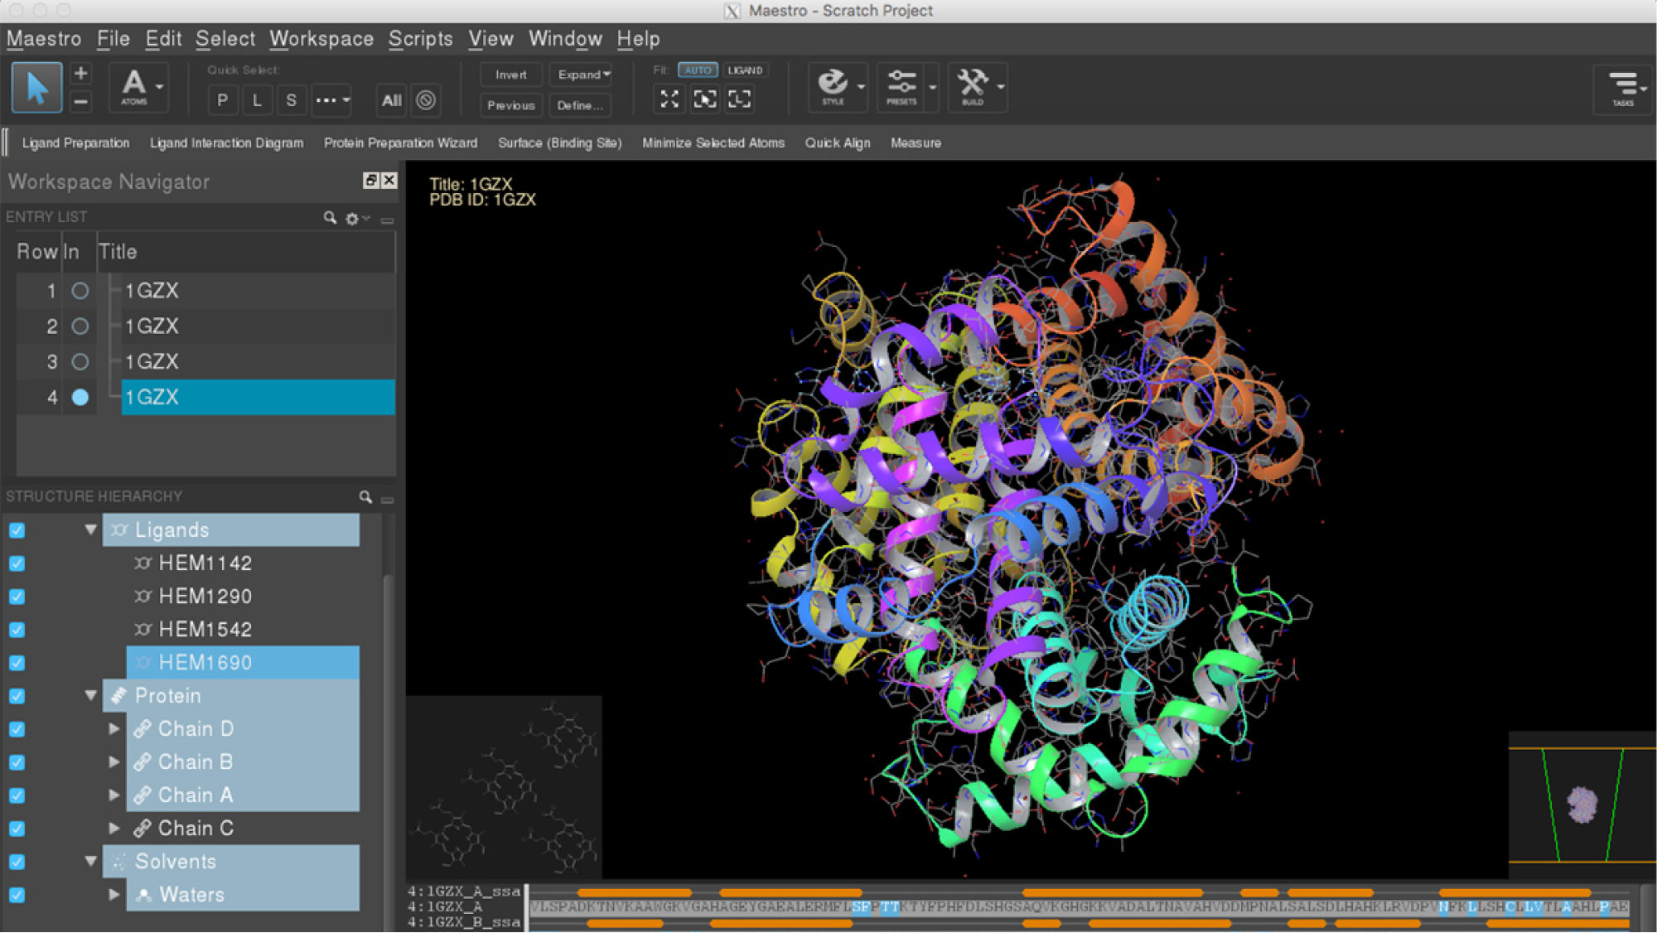The height and width of the screenshot is (933, 1657).
Task: Toggle the Waters visibility checkbox
Action: pos(17,895)
